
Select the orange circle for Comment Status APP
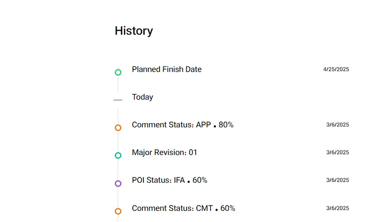[x=118, y=128]
